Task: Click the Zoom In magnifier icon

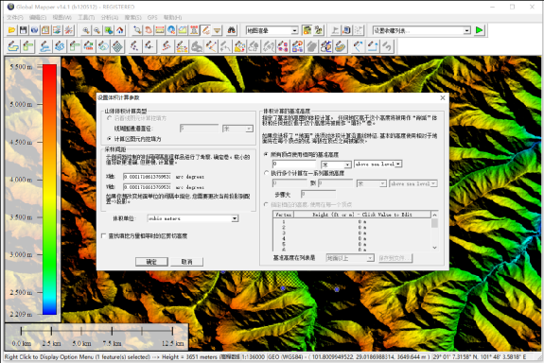Action: [x=86, y=30]
